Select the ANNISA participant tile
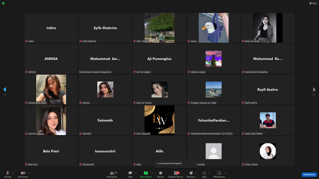 pos(51,59)
